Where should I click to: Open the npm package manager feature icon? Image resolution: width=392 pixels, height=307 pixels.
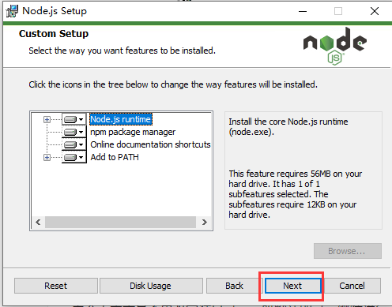[x=73, y=132]
